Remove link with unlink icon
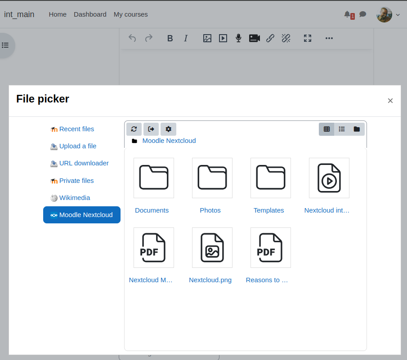This screenshot has height=360, width=407. 286,38
